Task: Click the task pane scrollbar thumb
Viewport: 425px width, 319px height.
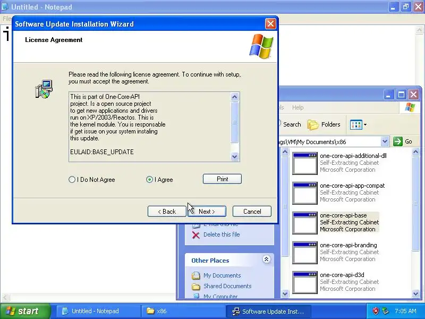Action: pos(285,206)
